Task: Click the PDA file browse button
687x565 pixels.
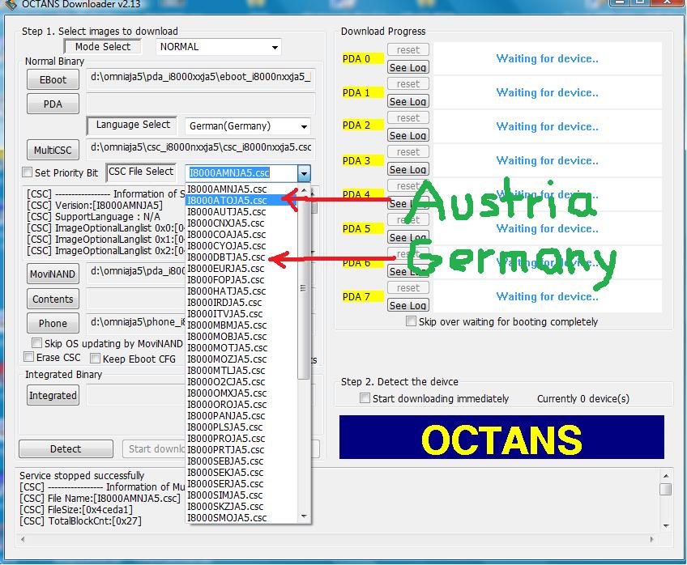Action: pyautogui.click(x=53, y=104)
